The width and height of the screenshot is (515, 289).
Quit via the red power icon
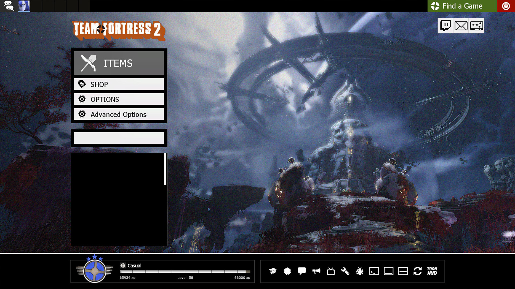coord(506,6)
